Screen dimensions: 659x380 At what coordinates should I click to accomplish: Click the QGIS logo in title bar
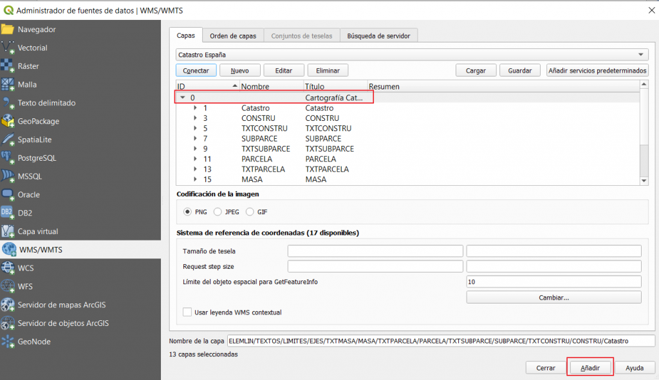(x=8, y=10)
